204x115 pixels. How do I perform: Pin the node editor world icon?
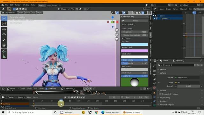(x=94, y=89)
